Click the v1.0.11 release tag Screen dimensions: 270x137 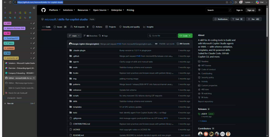[204, 114]
